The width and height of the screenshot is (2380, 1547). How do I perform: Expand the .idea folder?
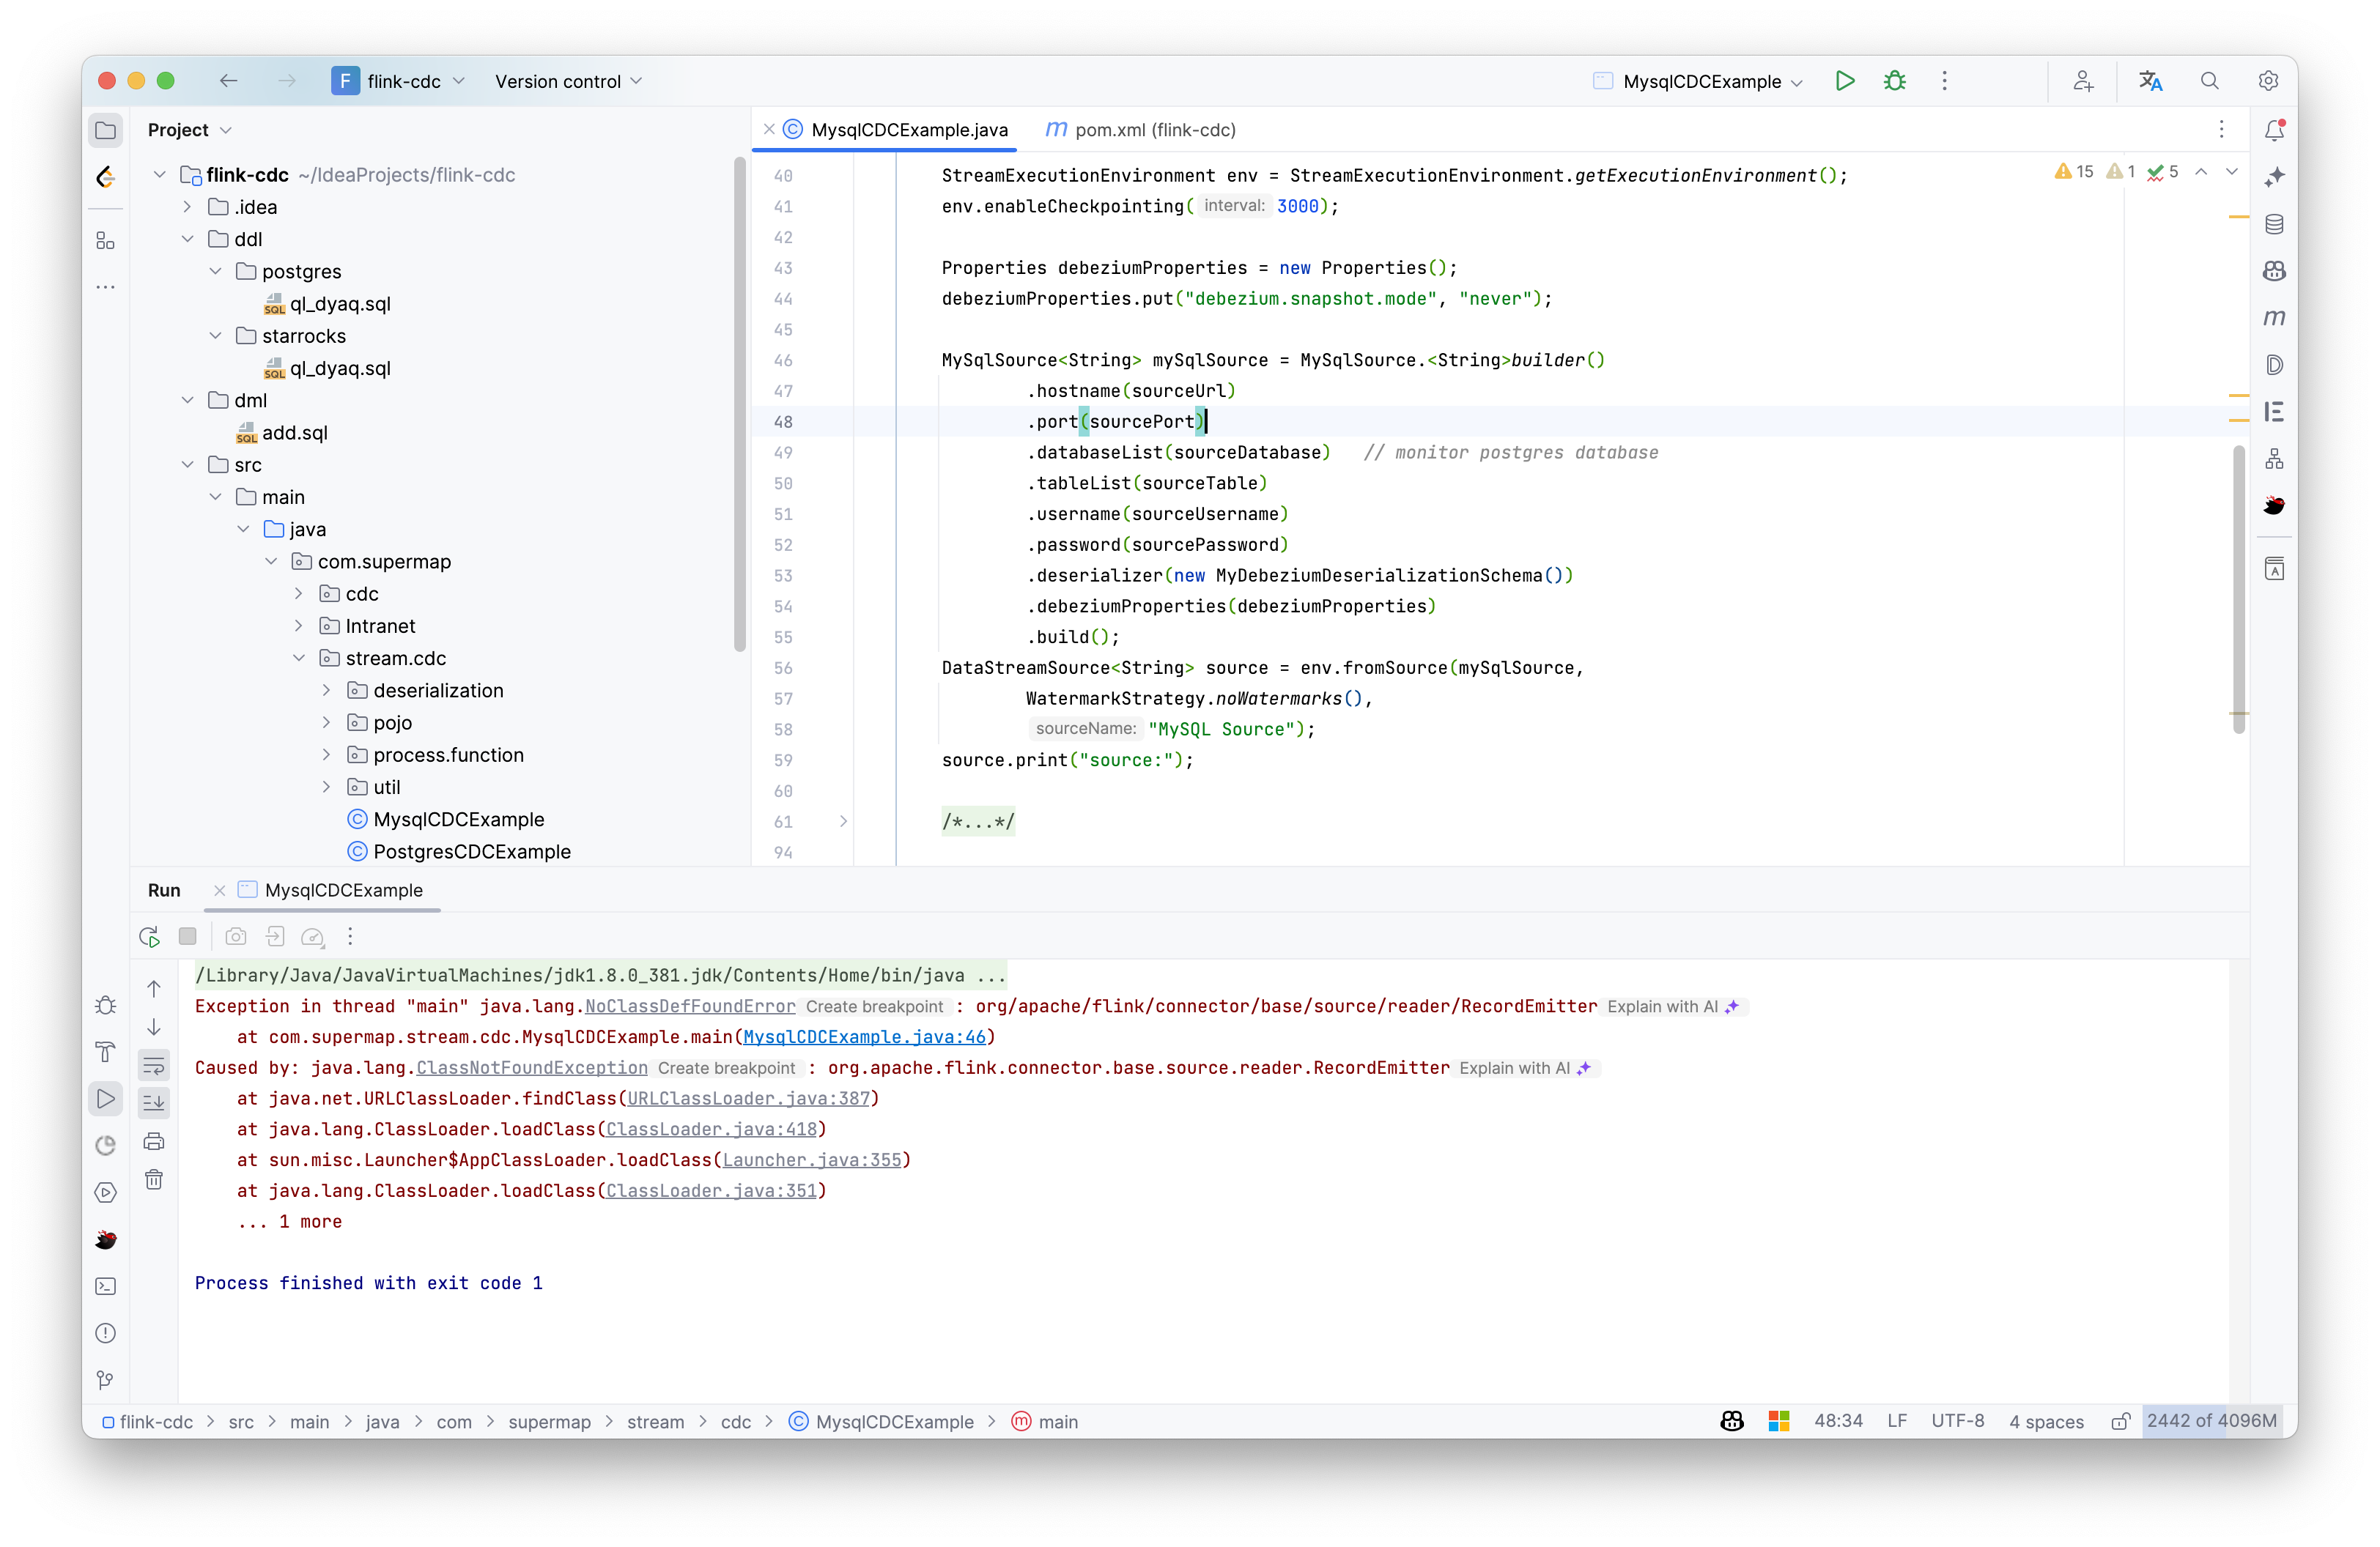tap(187, 207)
